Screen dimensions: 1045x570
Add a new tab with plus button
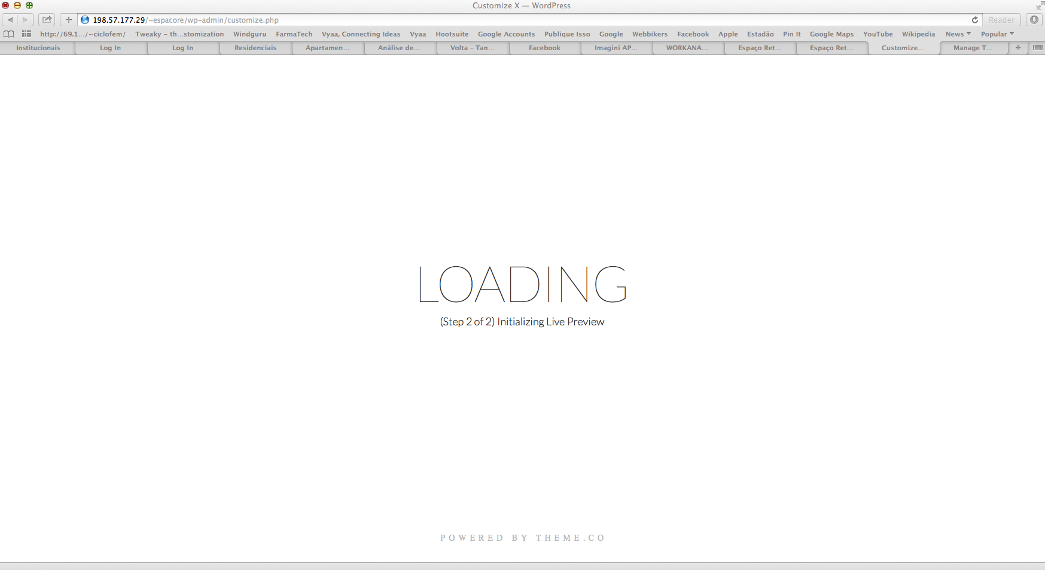[x=1017, y=48]
